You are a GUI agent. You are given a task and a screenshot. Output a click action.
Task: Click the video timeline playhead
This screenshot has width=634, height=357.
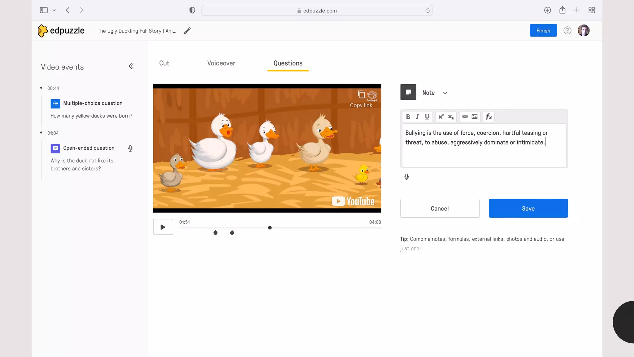pyautogui.click(x=270, y=228)
